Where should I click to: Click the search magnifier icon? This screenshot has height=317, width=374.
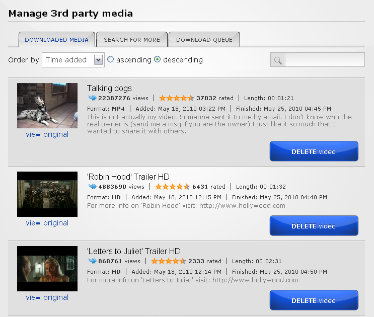278,60
